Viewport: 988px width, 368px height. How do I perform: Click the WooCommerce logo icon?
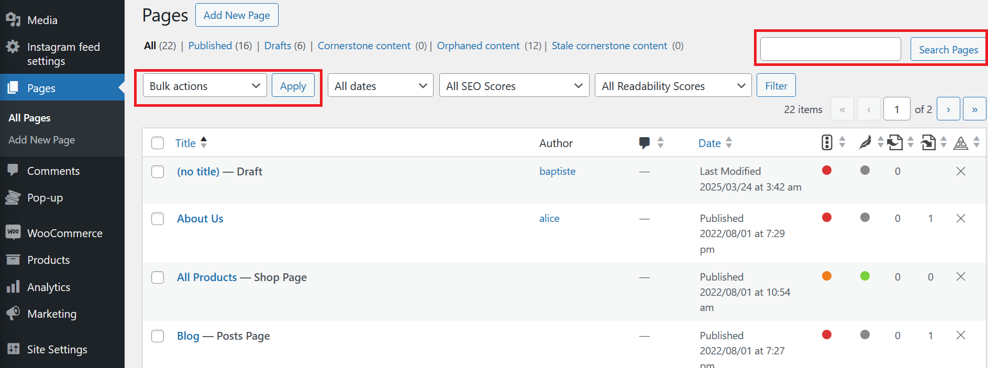(x=13, y=232)
